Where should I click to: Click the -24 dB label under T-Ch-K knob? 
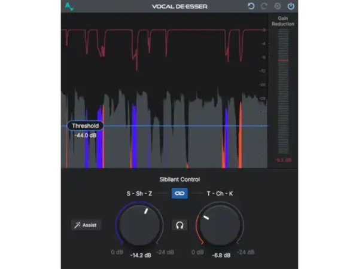coord(246,252)
